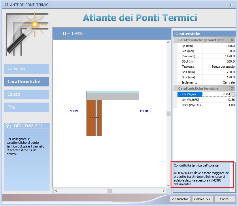This screenshot has height=206, width=238.
Task: Close the Atlante dei Ponti Termici window
Action: (232, 5)
